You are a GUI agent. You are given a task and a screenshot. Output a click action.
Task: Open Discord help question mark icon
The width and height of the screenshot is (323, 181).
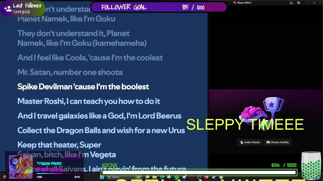tap(299, 3)
